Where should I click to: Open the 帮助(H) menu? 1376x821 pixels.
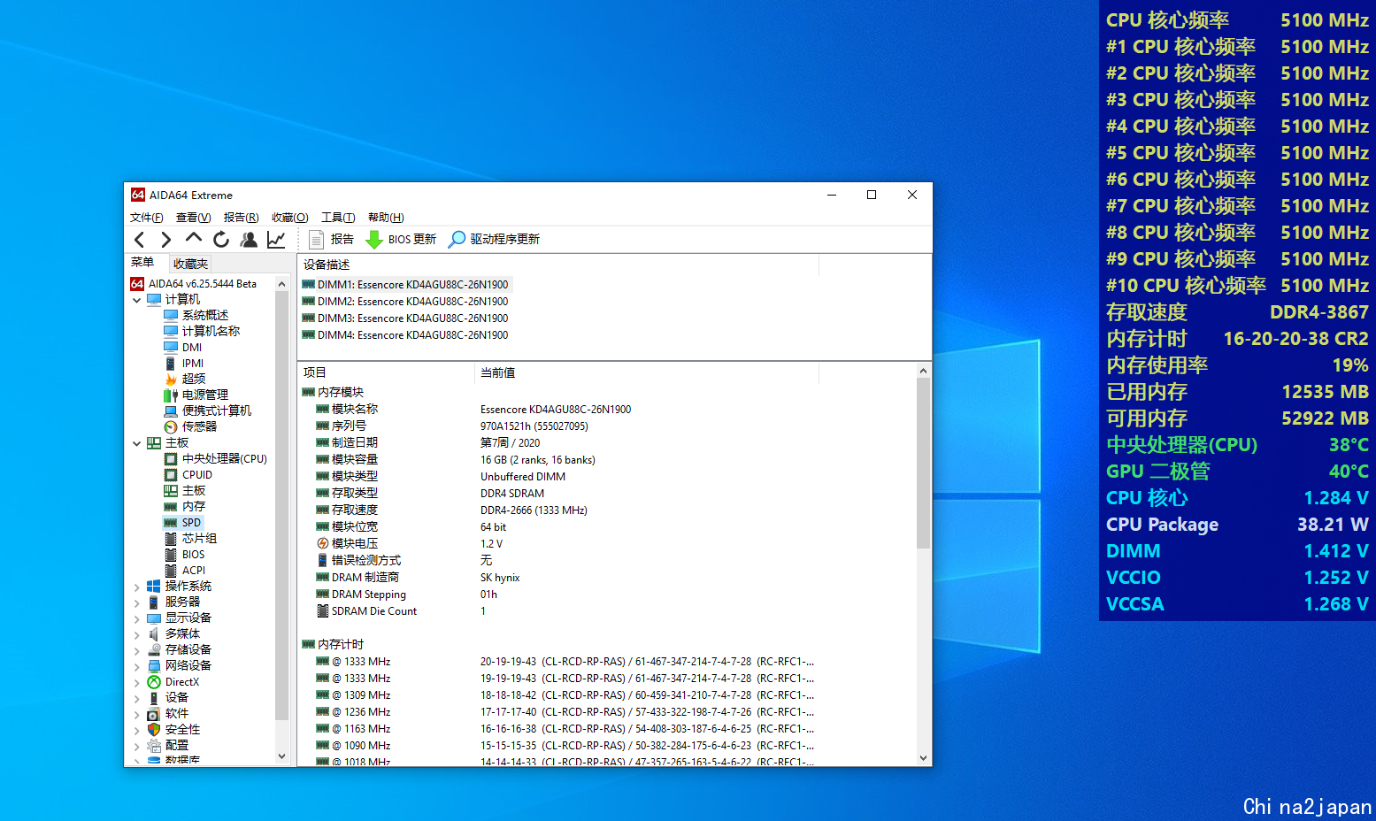[x=386, y=218]
